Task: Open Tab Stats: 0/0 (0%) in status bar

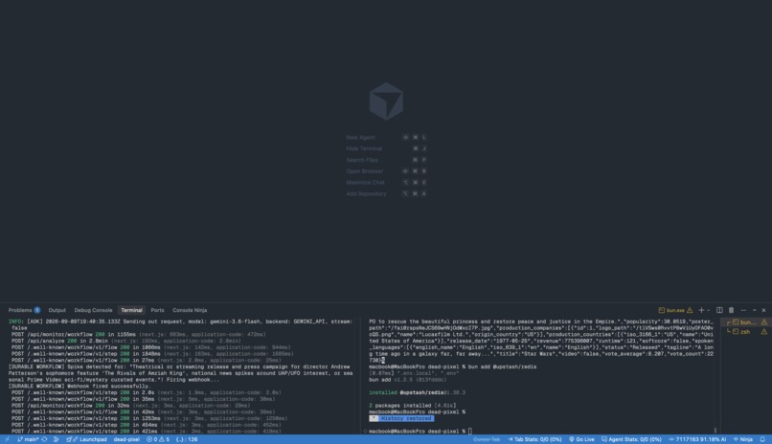Action: click(534, 439)
